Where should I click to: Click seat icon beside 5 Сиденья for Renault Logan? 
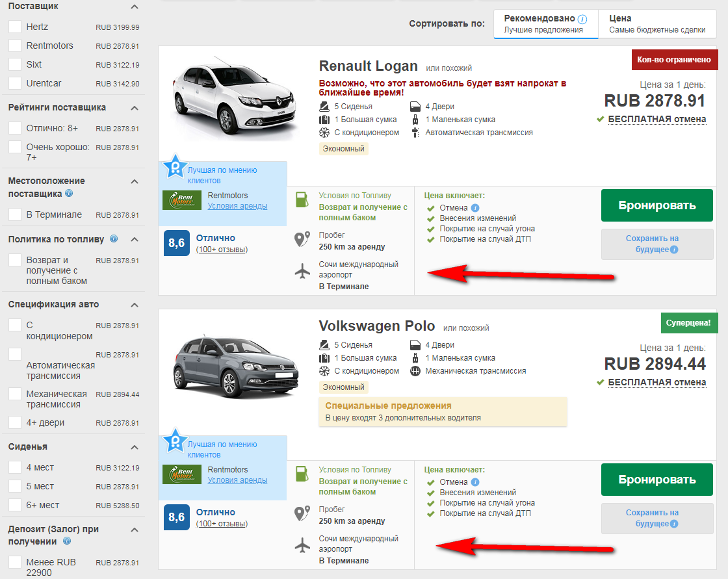click(324, 107)
